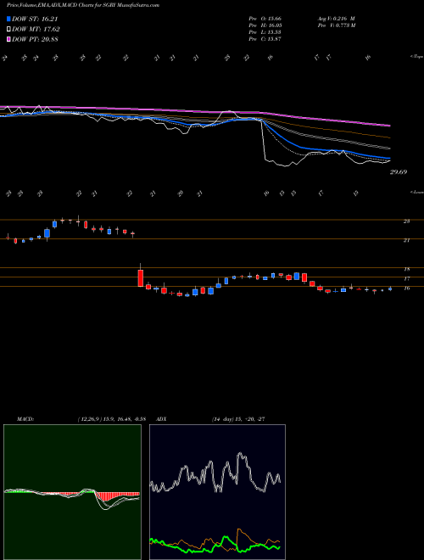Open the green MACD indicator chart

pos(72,492)
